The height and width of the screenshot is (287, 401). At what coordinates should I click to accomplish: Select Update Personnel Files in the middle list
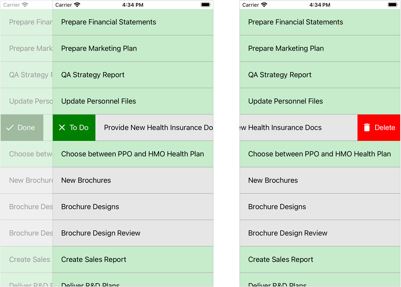pos(99,101)
